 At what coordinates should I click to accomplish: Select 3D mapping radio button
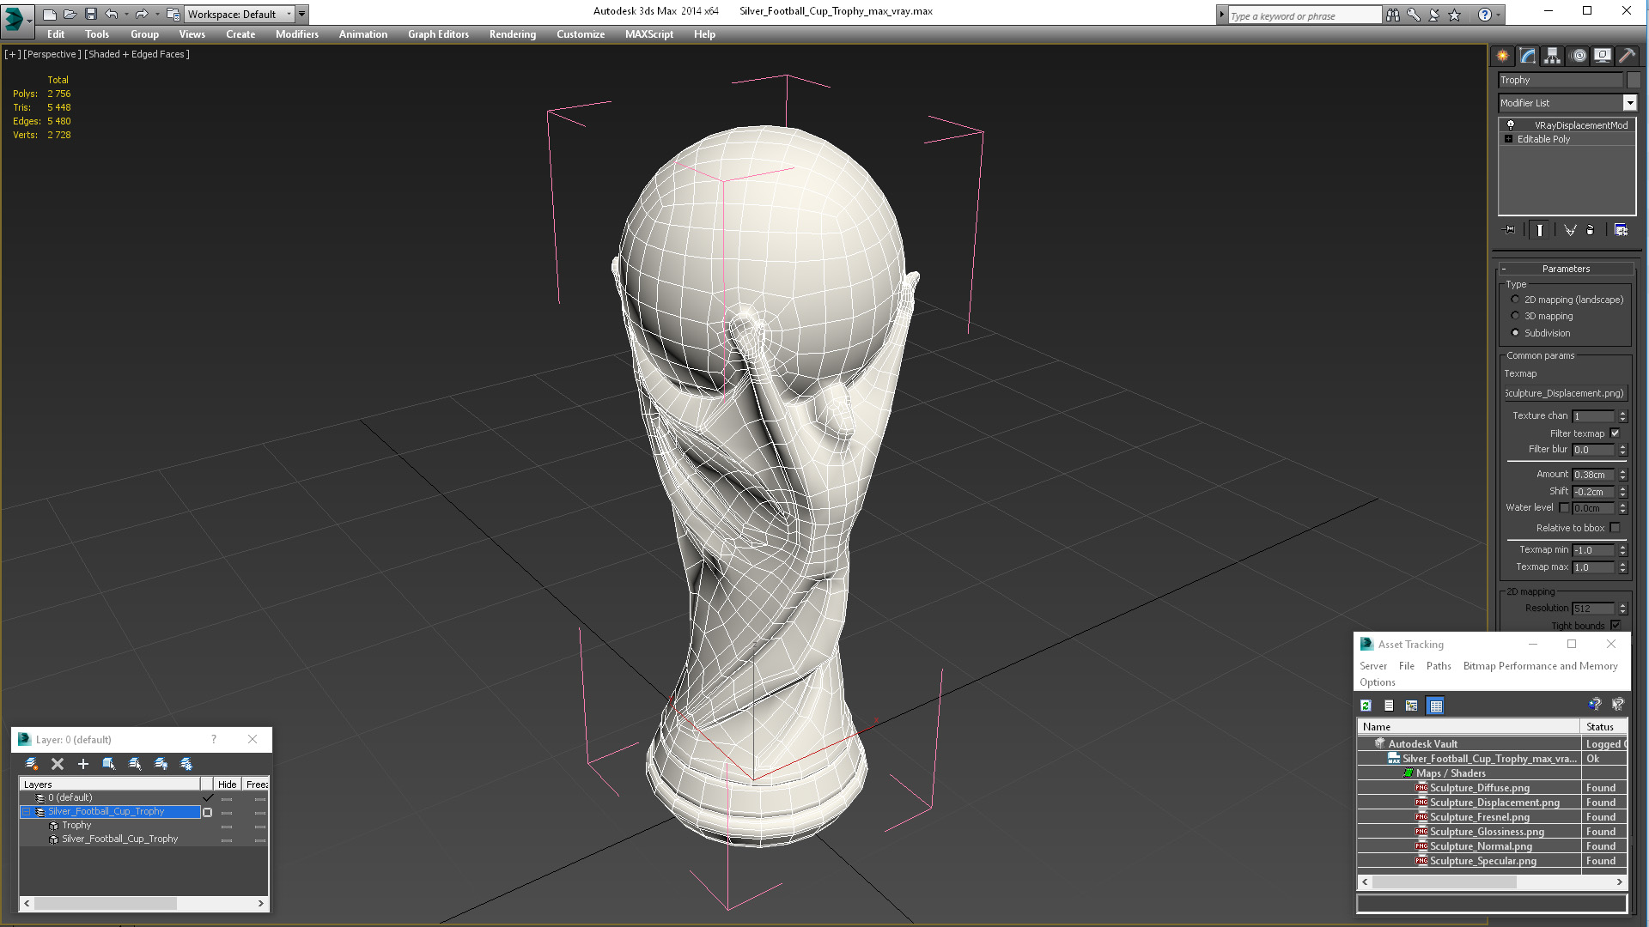pos(1515,316)
